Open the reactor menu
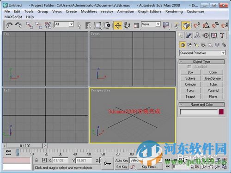This screenshot has width=231, height=173. 107,12
